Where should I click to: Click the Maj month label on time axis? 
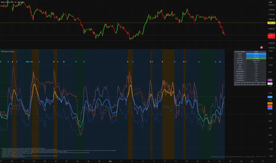click(x=110, y=161)
